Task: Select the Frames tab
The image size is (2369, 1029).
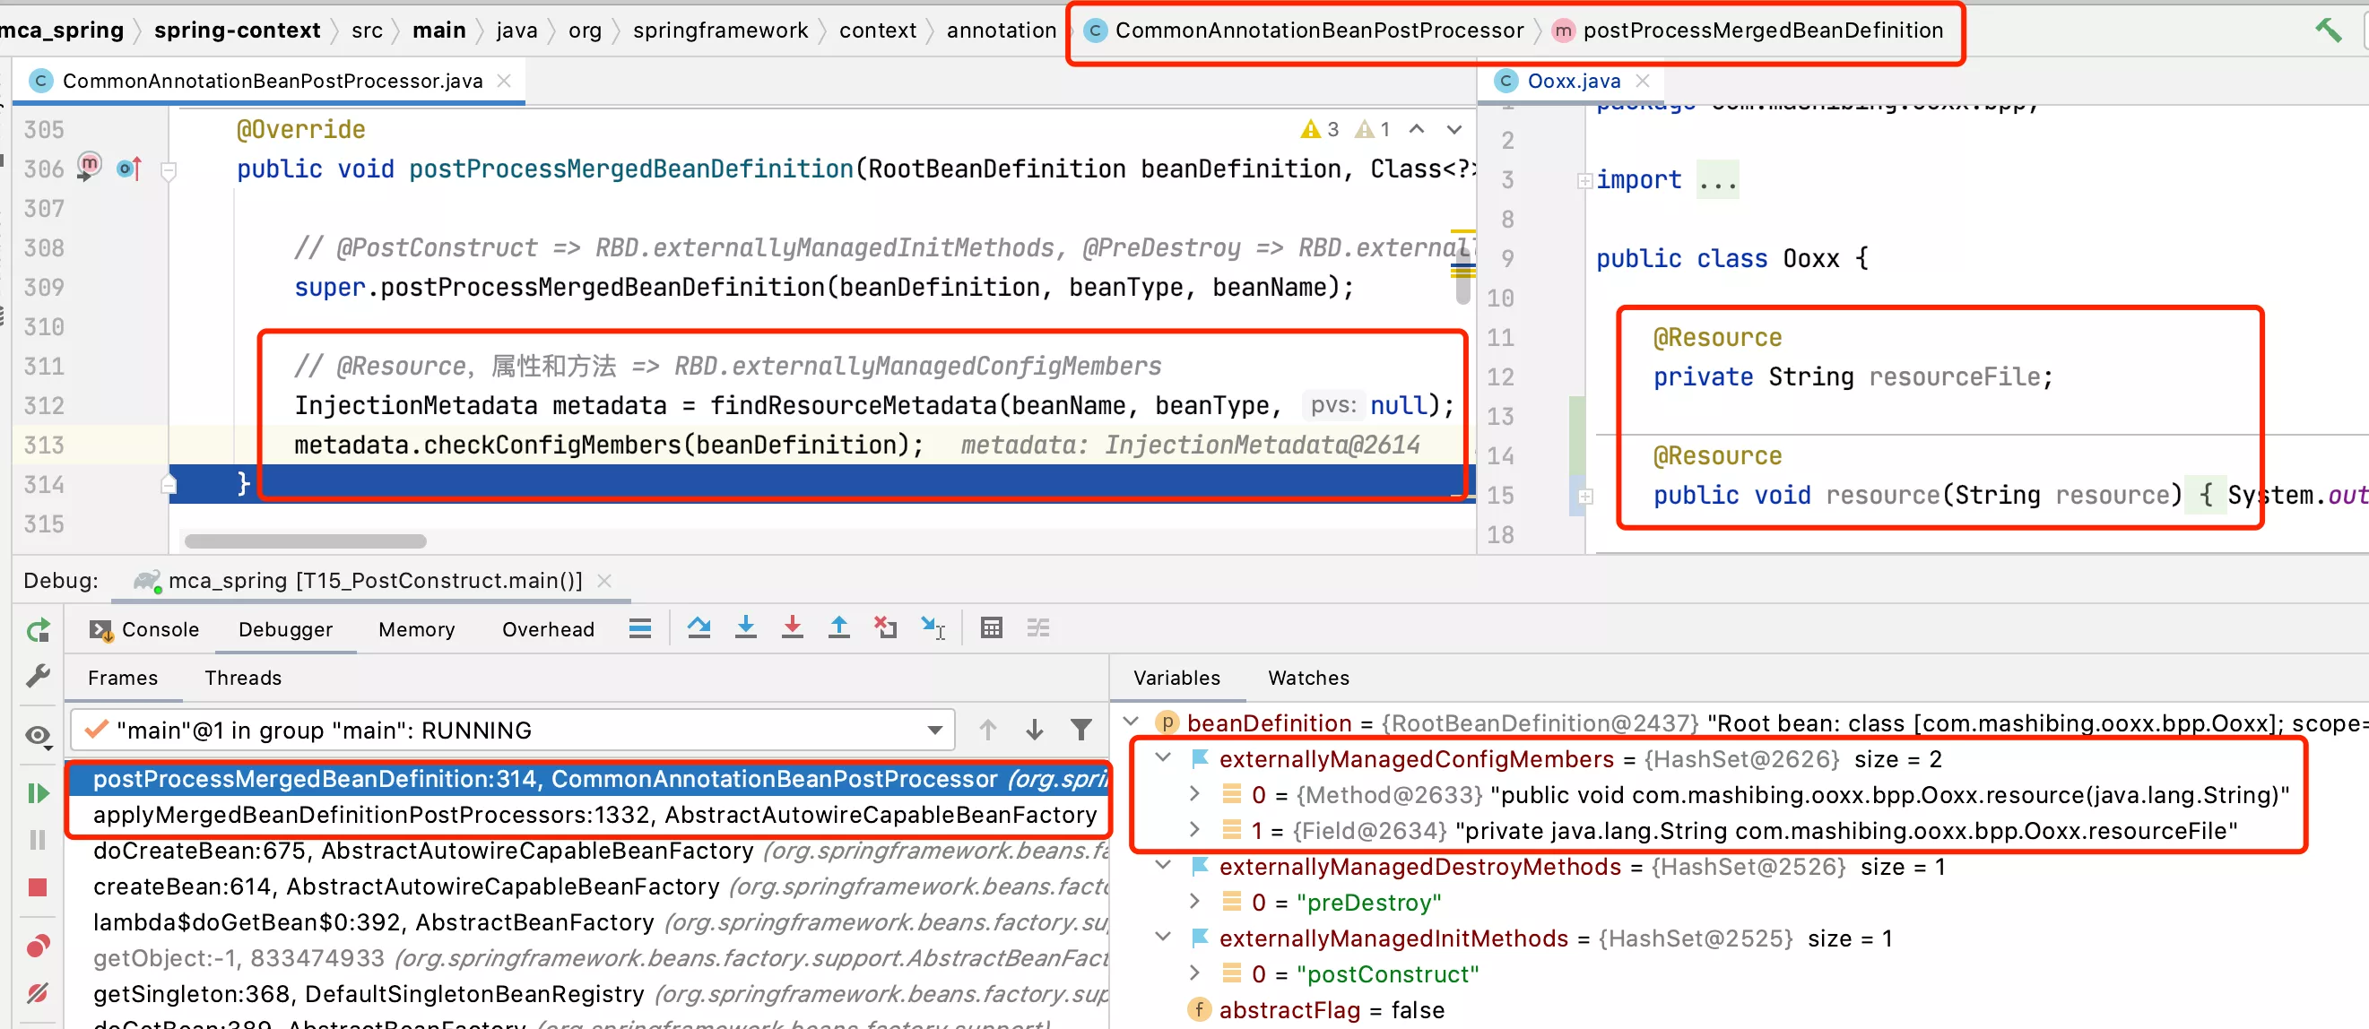Action: coord(122,678)
